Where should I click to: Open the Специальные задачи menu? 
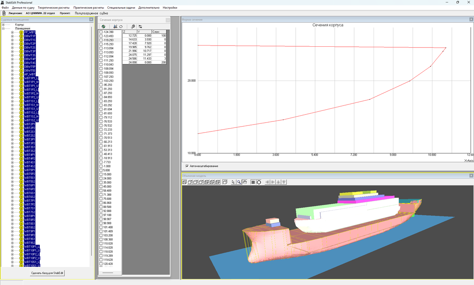tap(121, 8)
